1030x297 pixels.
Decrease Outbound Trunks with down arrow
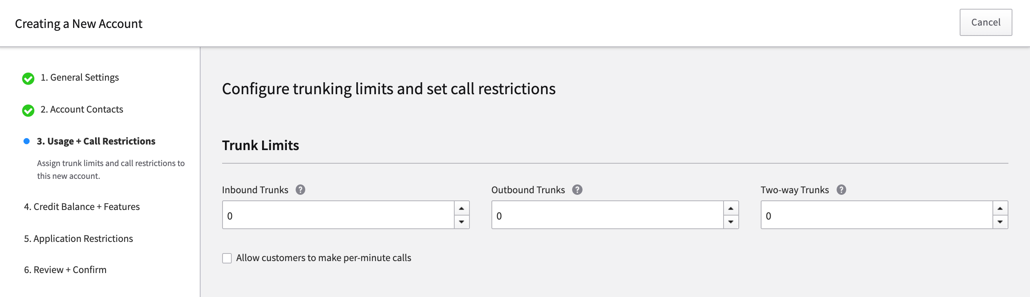[730, 222]
